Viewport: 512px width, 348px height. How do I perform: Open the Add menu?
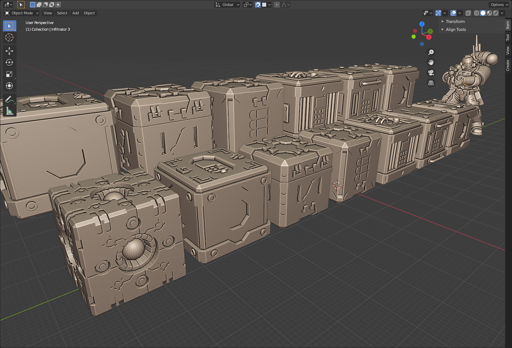tap(76, 13)
